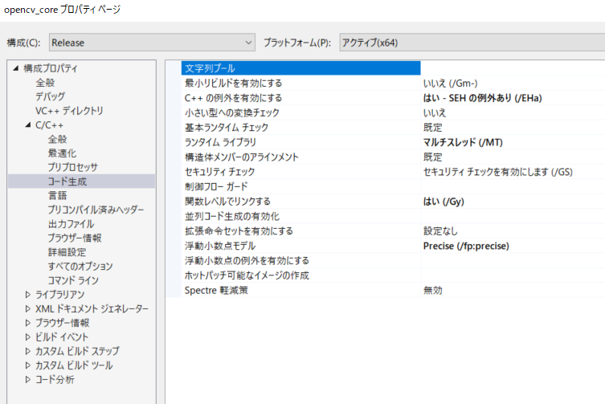Expand the コード分析 node
This screenshot has width=605, height=404.
28,379
